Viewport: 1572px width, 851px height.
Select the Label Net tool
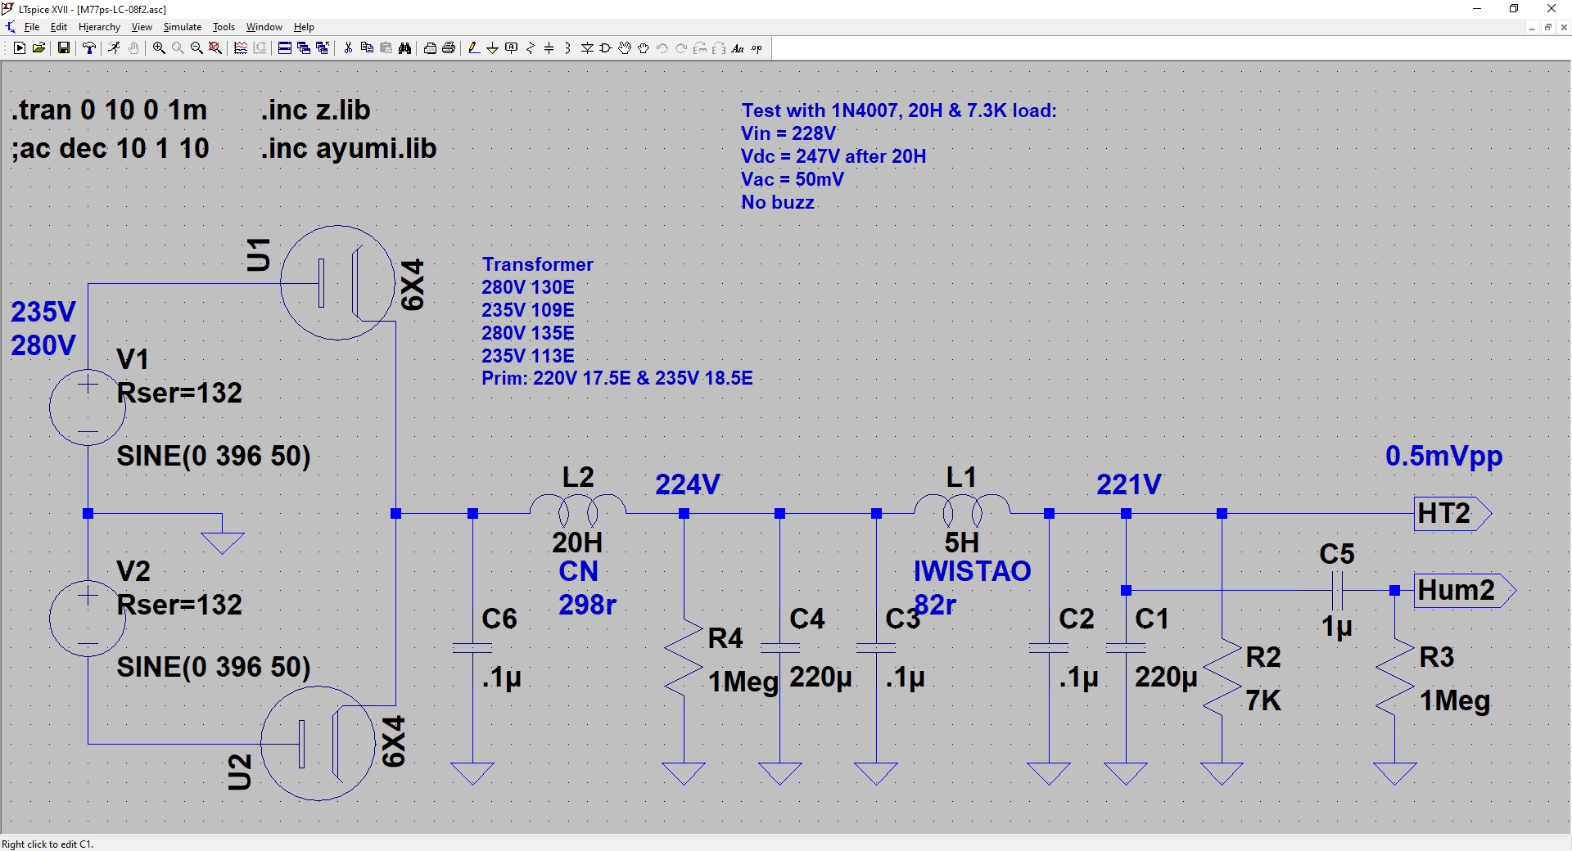[x=512, y=48]
